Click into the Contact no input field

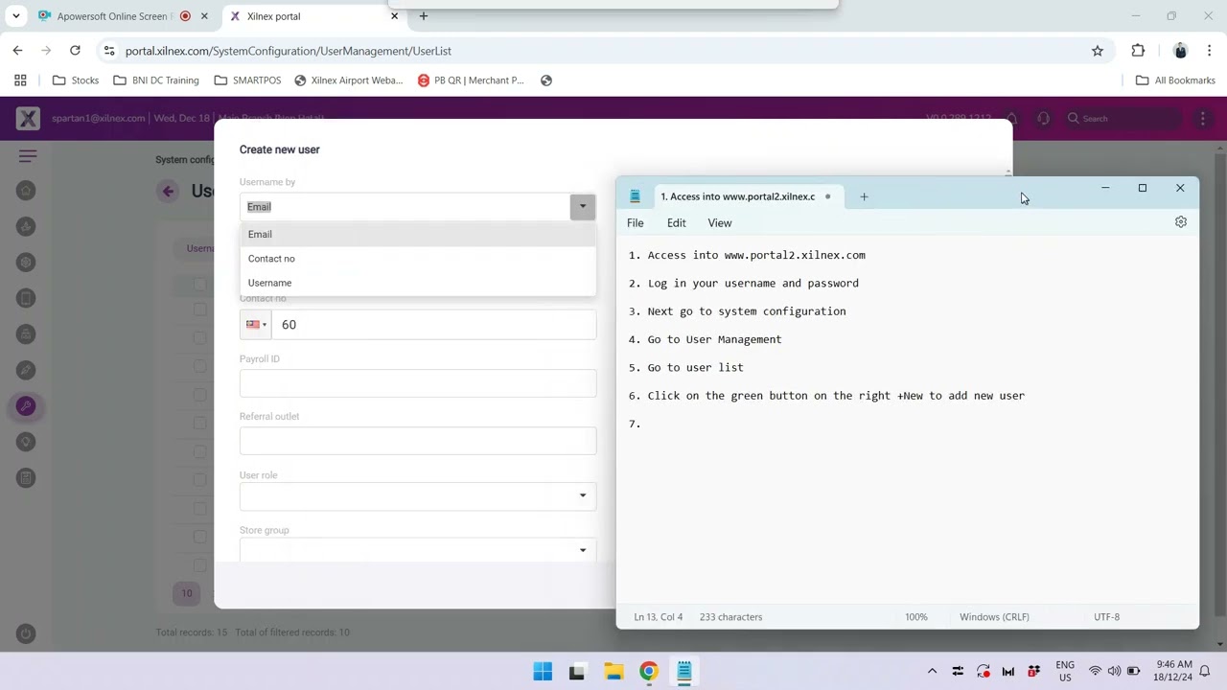pyautogui.click(x=434, y=325)
